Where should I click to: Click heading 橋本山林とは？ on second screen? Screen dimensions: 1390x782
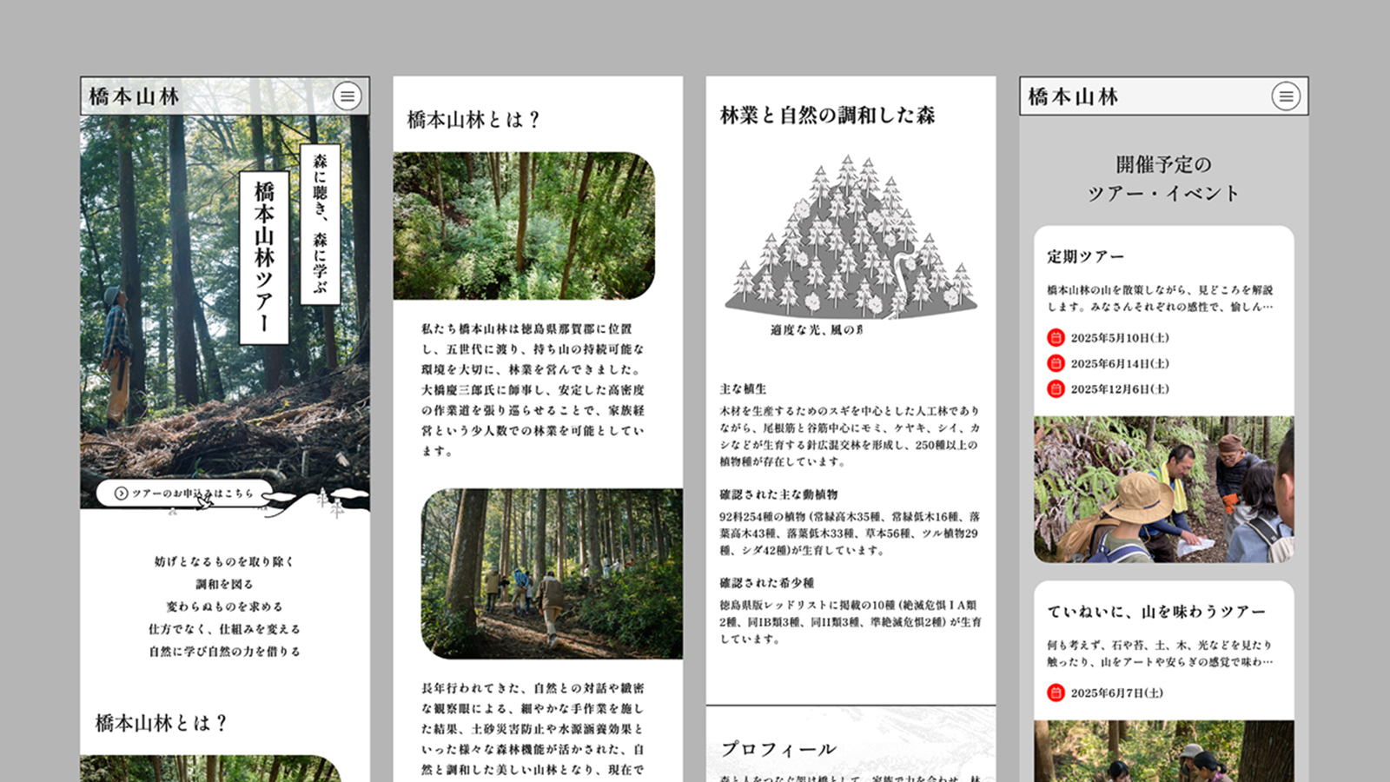click(473, 120)
